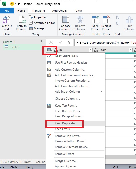
Task: Choose Remove Errors menu item
Action: point(75,154)
